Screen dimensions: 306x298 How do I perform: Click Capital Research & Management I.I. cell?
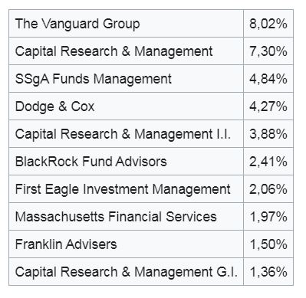[x=127, y=134]
